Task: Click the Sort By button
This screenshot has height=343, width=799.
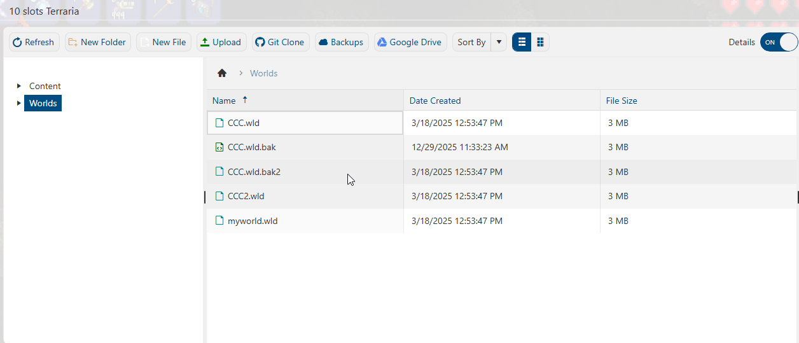Action: point(471,42)
